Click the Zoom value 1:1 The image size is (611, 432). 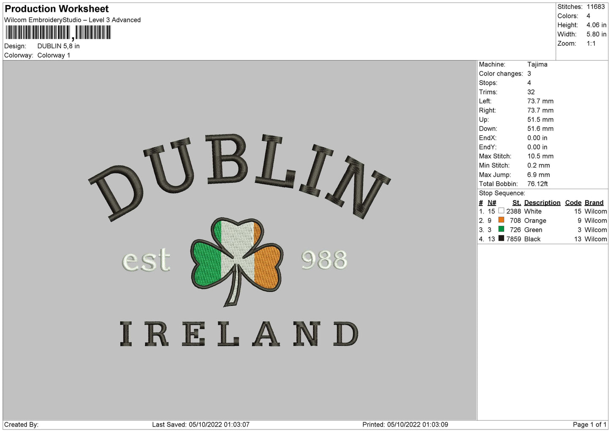point(591,44)
